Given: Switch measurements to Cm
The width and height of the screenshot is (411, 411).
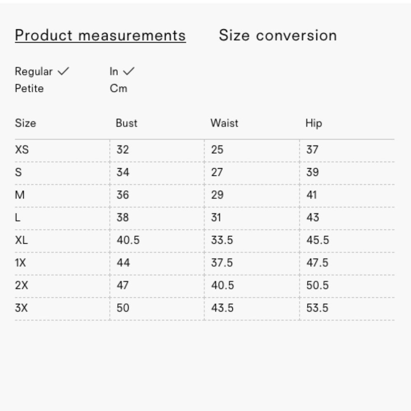Looking at the screenshot, I should (x=118, y=88).
